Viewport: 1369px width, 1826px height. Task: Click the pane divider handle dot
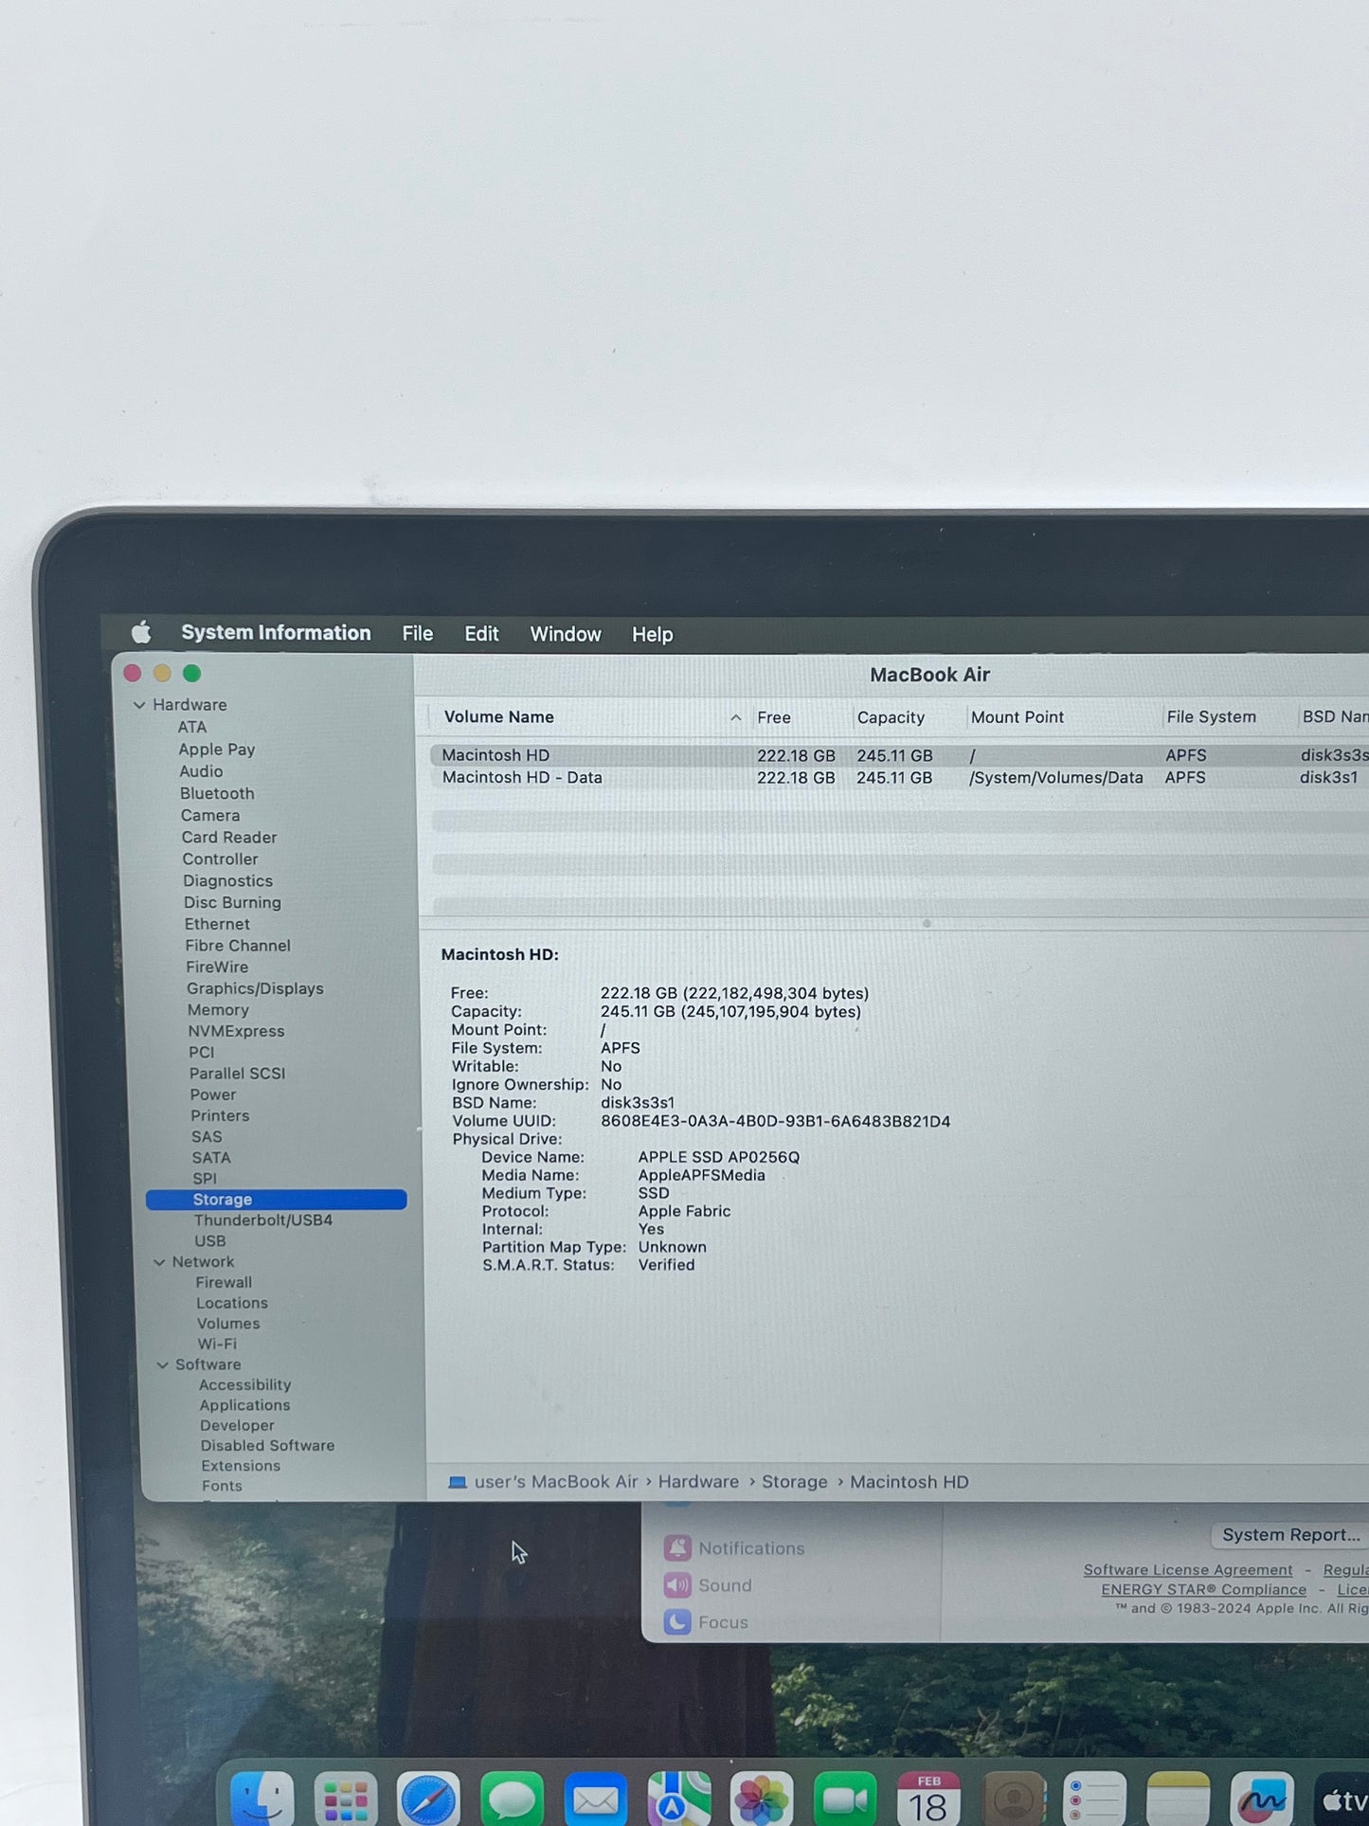927,923
